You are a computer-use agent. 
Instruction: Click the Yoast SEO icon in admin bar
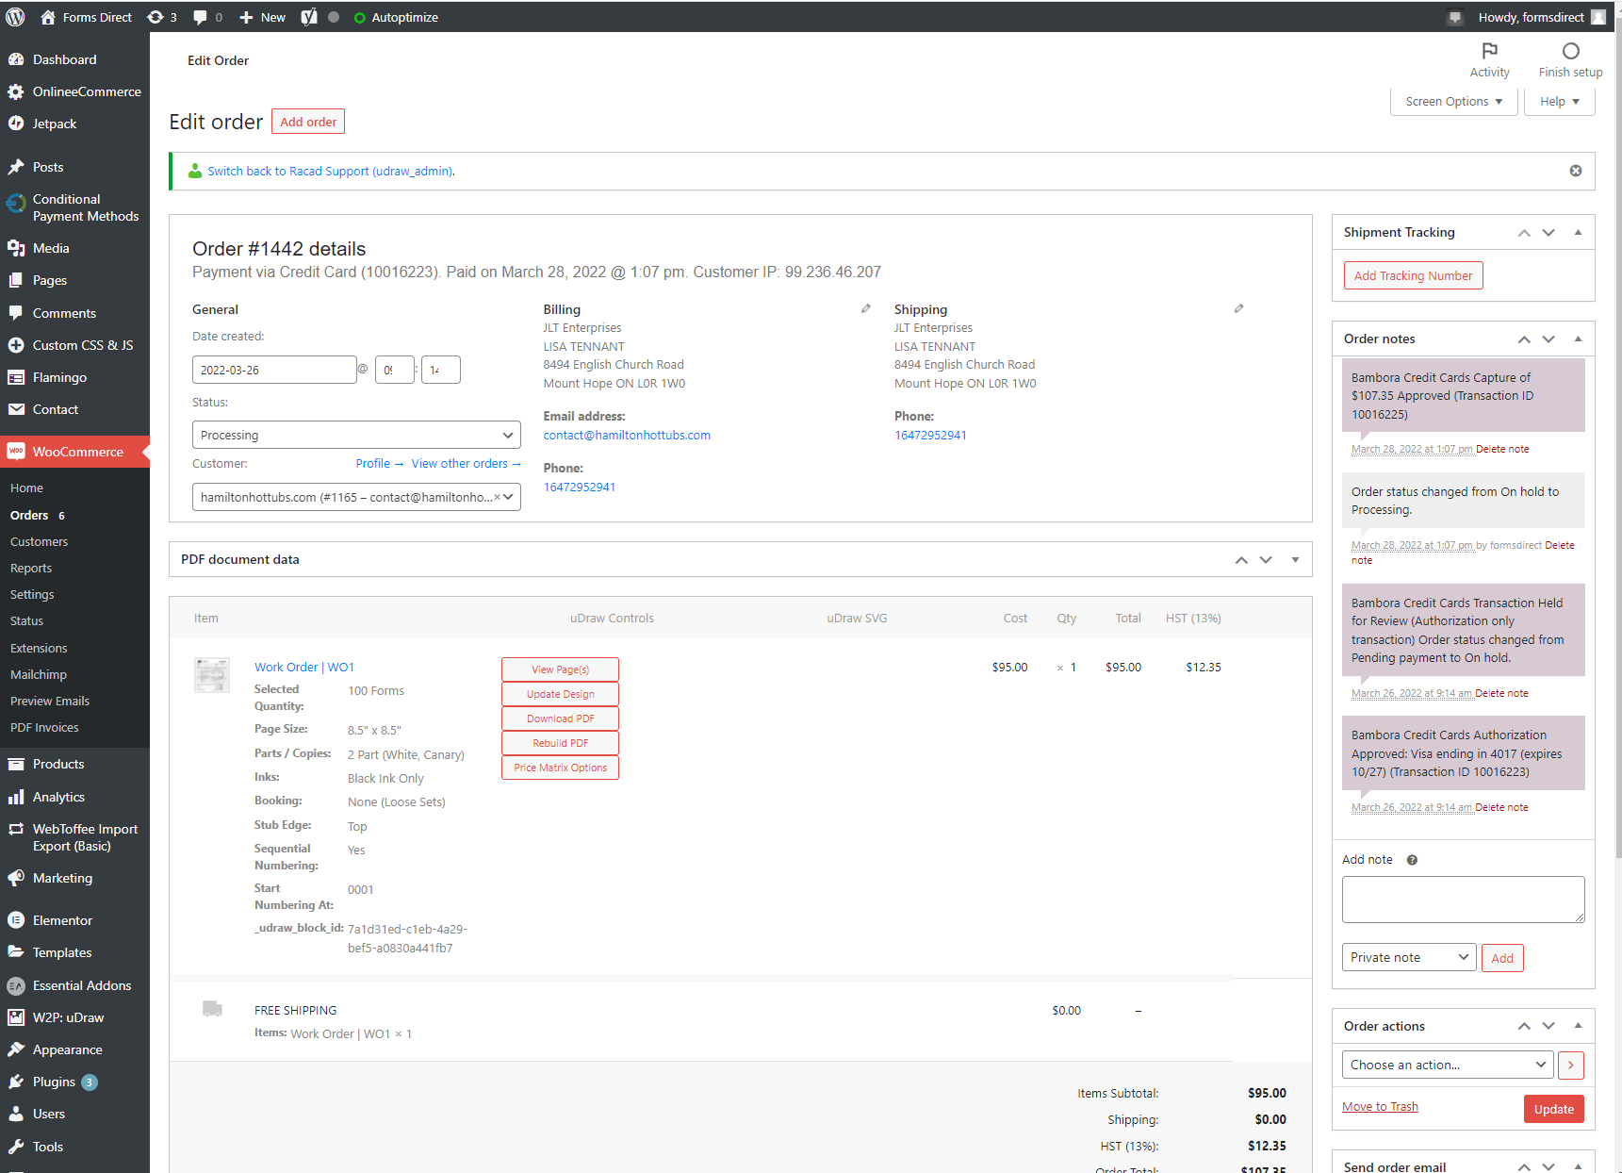[309, 17]
